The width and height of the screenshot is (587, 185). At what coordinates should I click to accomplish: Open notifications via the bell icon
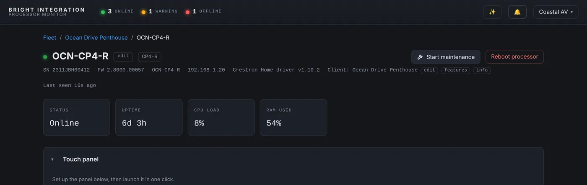tap(517, 12)
